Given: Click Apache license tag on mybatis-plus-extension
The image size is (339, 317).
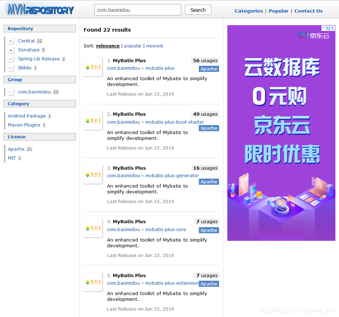Looking at the screenshot, I should (x=209, y=284).
